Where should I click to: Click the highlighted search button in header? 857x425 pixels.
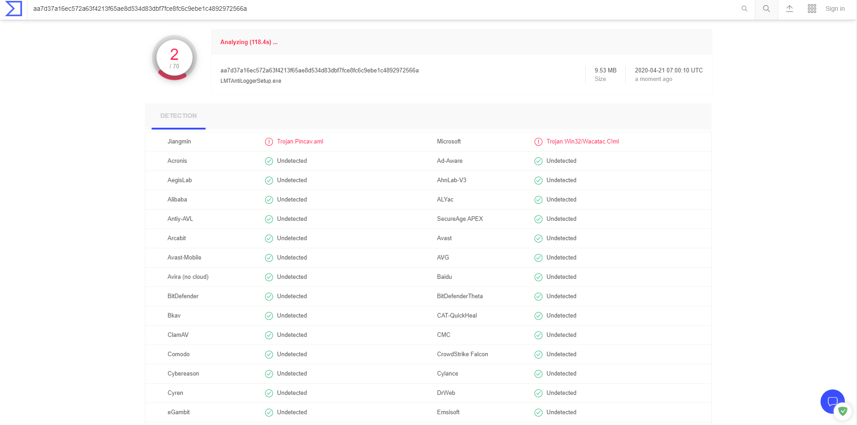767,9
